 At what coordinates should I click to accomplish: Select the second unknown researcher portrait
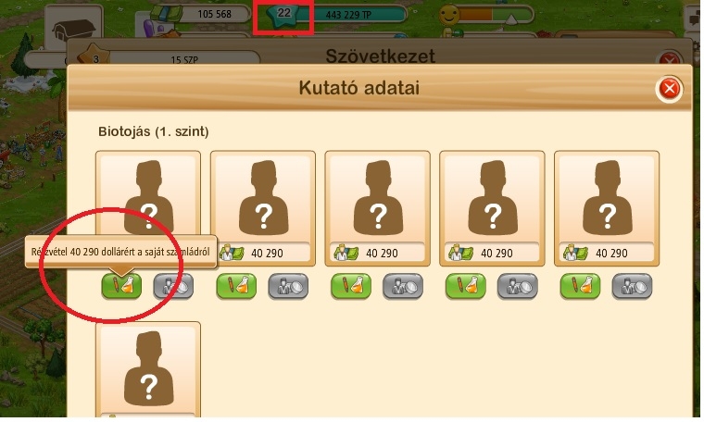(x=263, y=198)
